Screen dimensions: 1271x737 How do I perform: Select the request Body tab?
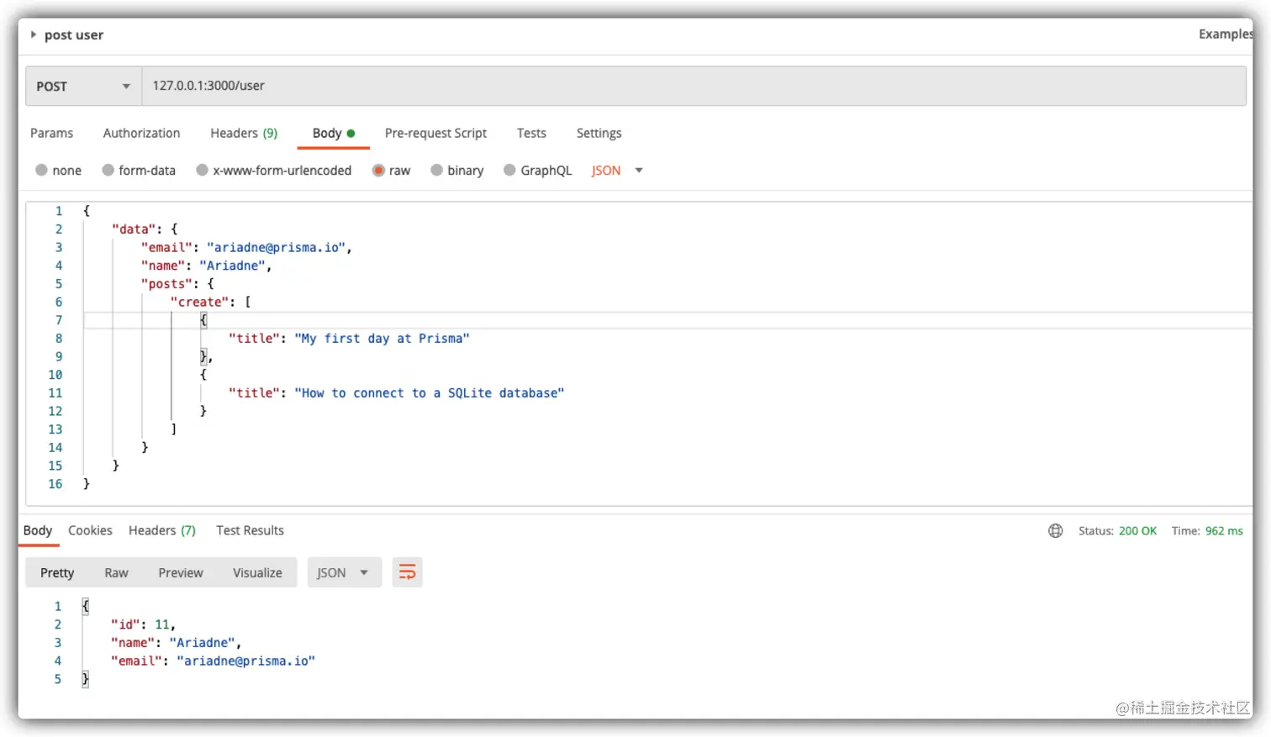click(333, 133)
